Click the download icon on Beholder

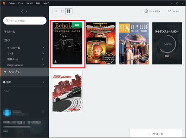click(55, 61)
